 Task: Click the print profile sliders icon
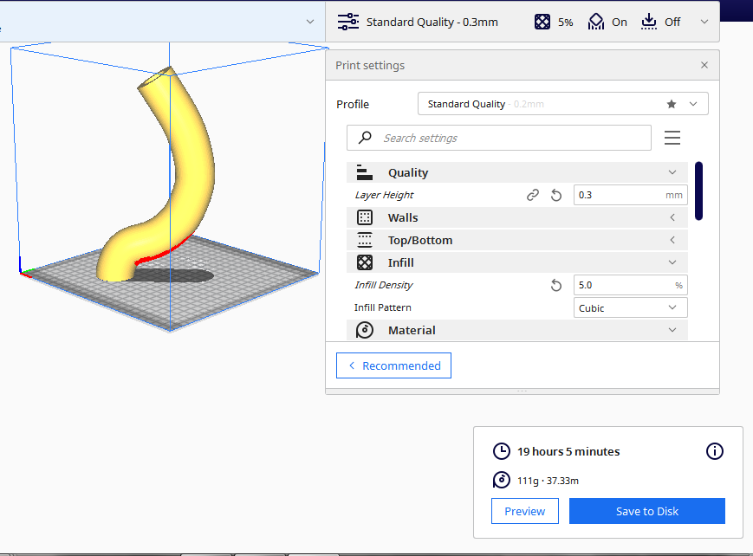pyautogui.click(x=347, y=22)
